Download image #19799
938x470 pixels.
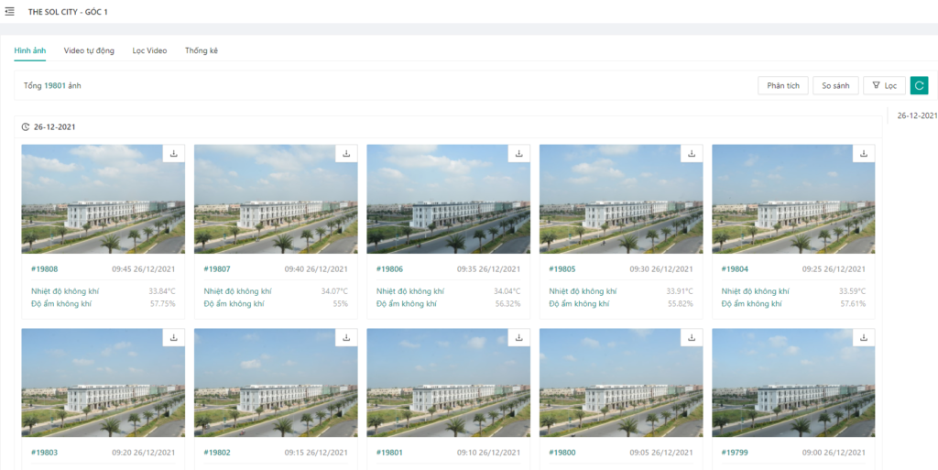864,337
